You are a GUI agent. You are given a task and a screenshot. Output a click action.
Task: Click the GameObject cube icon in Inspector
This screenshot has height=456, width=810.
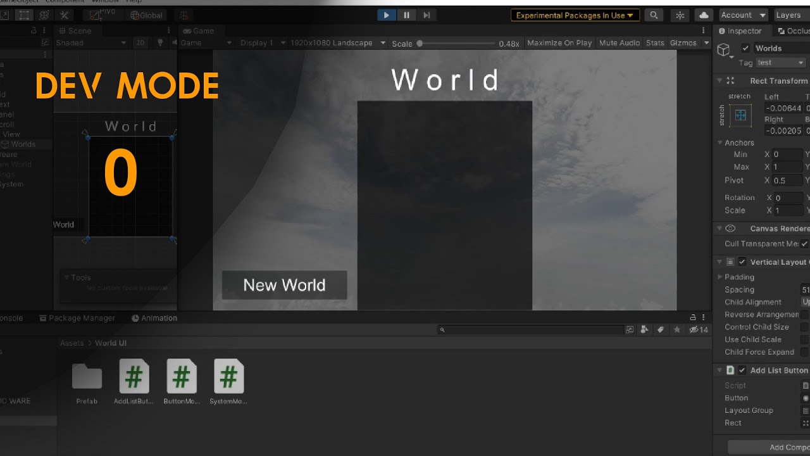tap(723, 50)
